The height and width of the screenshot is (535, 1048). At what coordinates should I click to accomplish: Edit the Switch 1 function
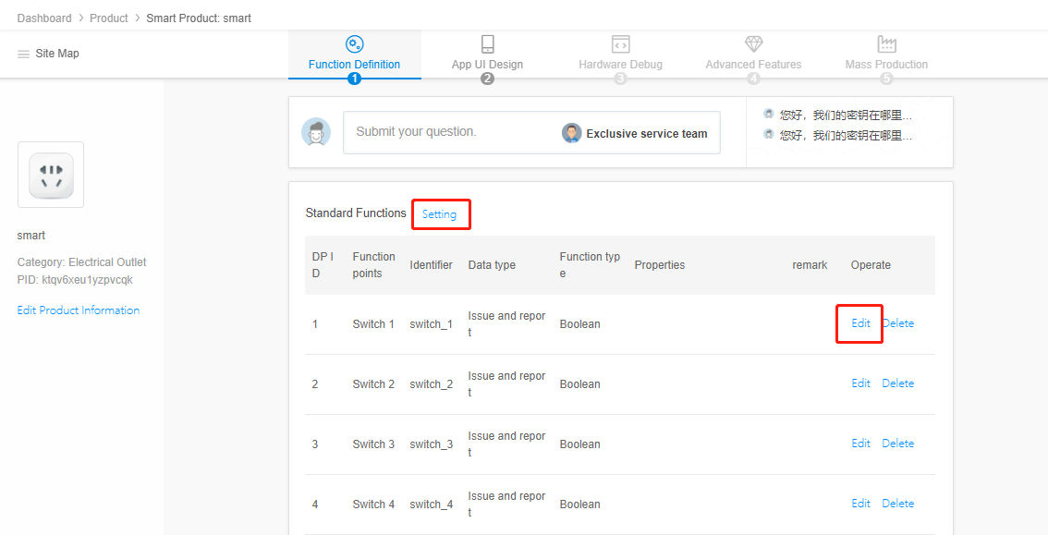[x=860, y=323]
